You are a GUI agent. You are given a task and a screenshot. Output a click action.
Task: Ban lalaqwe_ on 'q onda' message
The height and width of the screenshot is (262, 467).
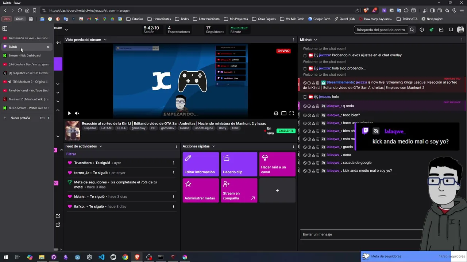pos(305,106)
